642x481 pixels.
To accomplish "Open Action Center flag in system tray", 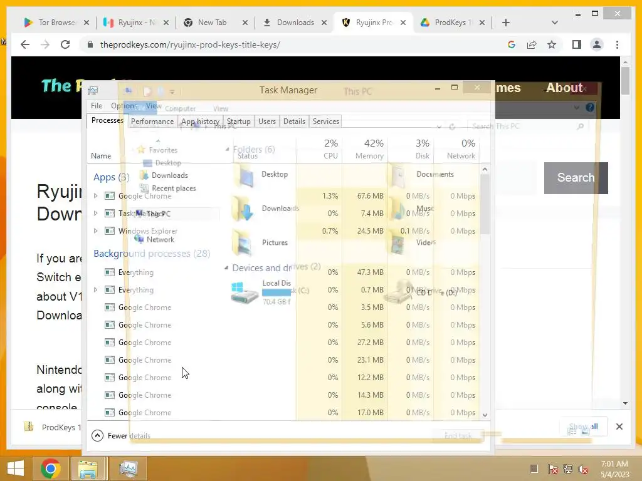I will (x=552, y=468).
